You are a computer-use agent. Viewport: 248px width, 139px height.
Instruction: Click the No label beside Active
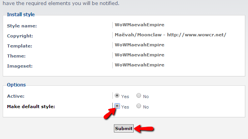point(146,97)
